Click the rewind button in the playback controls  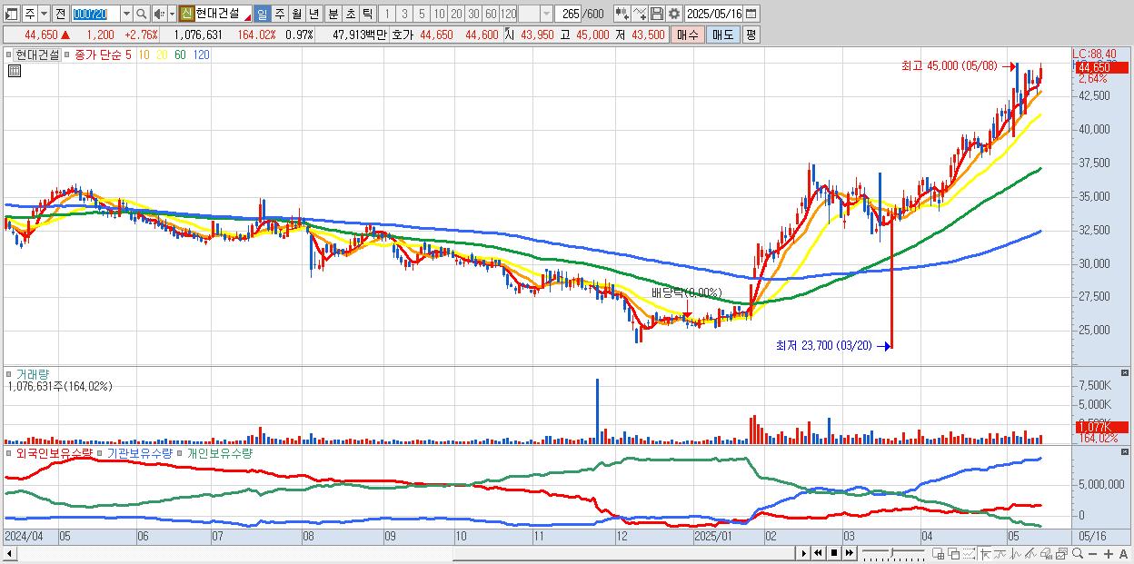click(x=819, y=552)
